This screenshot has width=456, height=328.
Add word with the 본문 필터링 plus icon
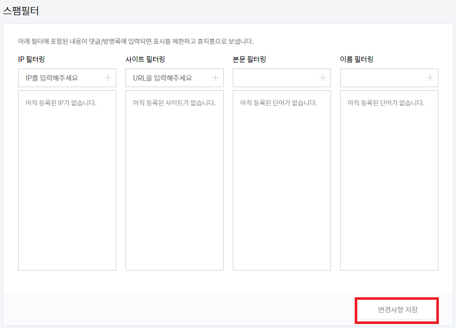[322, 78]
